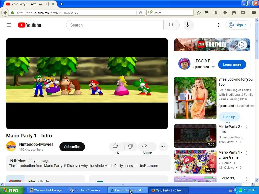
Task: Open Mario Party 2 Intro thumbnail
Action: 195,136
